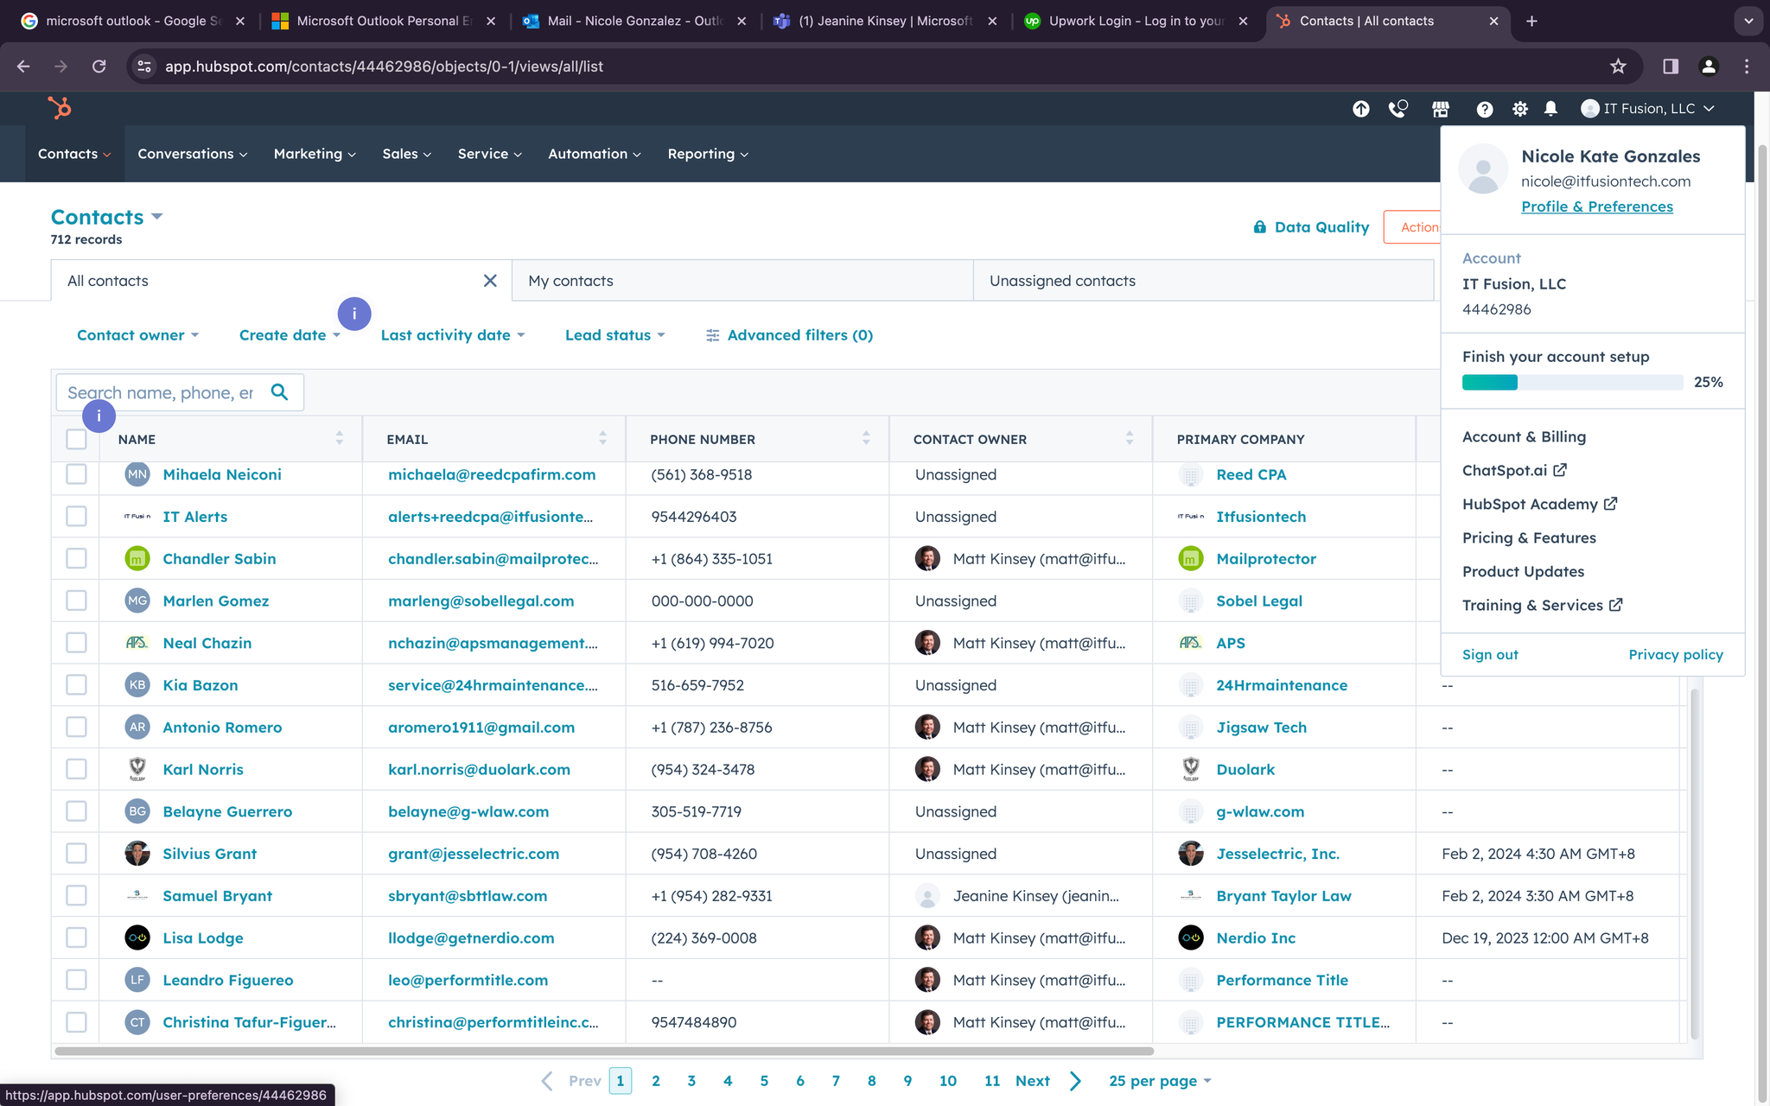
Task: Tick the checkbox for Chandler Sabin
Action: tap(76, 559)
